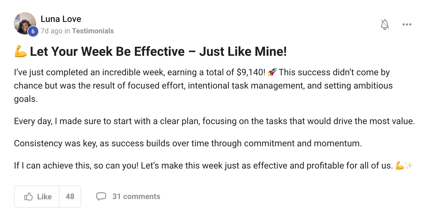
Task: Click the rocket emoji after $9,140
Action: pyautogui.click(x=272, y=72)
